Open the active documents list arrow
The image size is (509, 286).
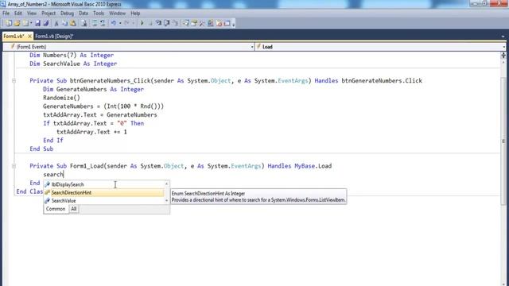(x=503, y=37)
